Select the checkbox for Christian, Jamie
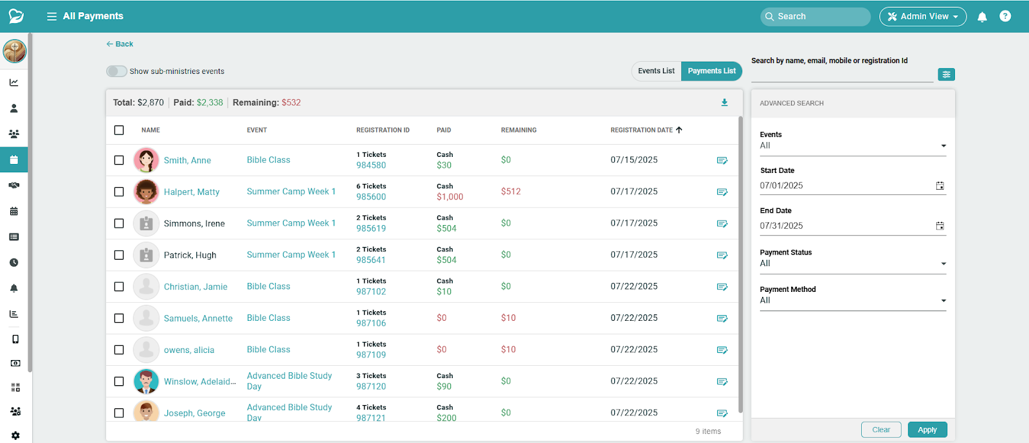1029x443 pixels. tap(119, 287)
